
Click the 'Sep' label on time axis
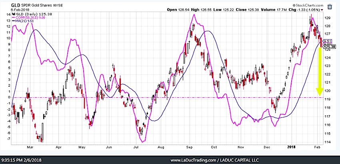point(190,147)
